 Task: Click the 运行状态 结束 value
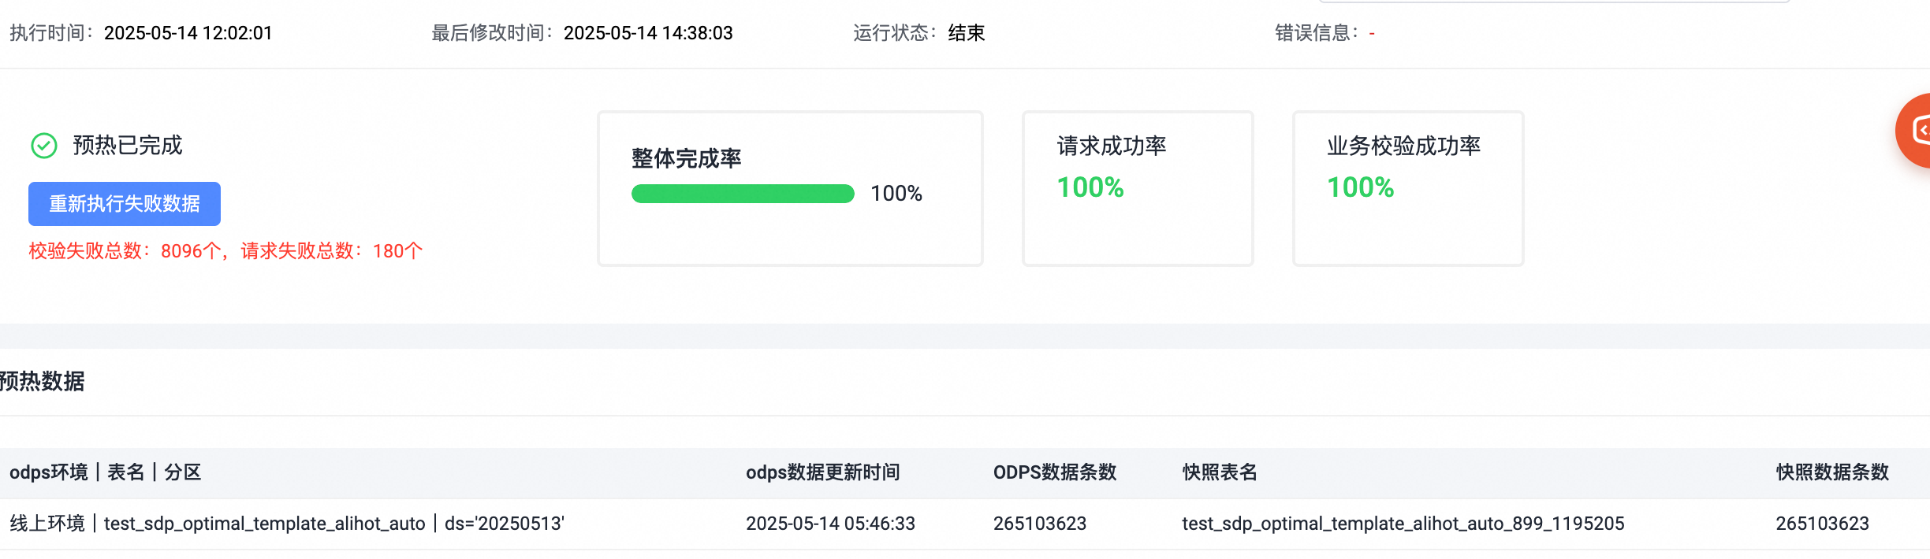pos(967,33)
